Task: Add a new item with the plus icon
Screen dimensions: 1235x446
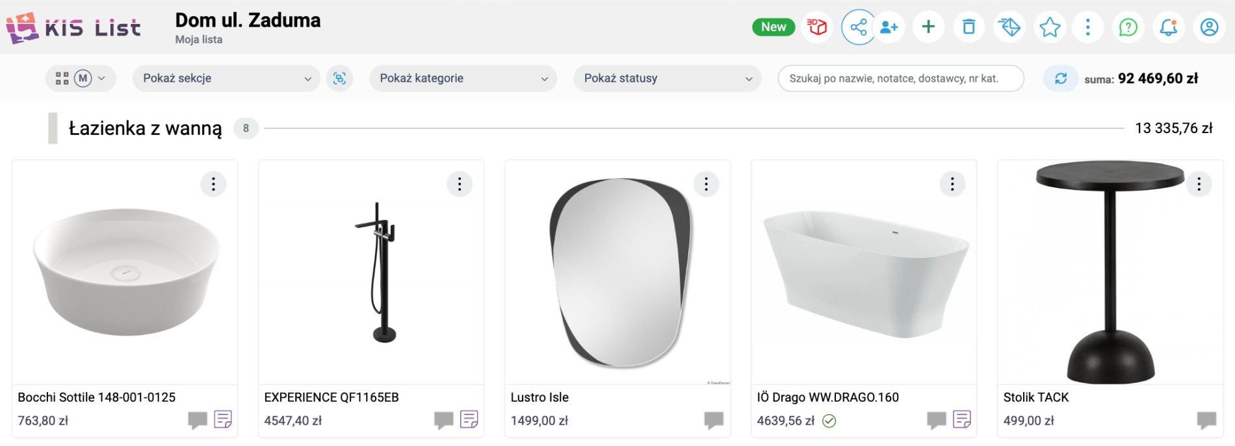Action: [929, 27]
